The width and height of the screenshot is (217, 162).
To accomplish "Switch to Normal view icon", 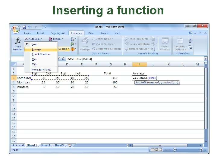I will [x=152, y=150].
